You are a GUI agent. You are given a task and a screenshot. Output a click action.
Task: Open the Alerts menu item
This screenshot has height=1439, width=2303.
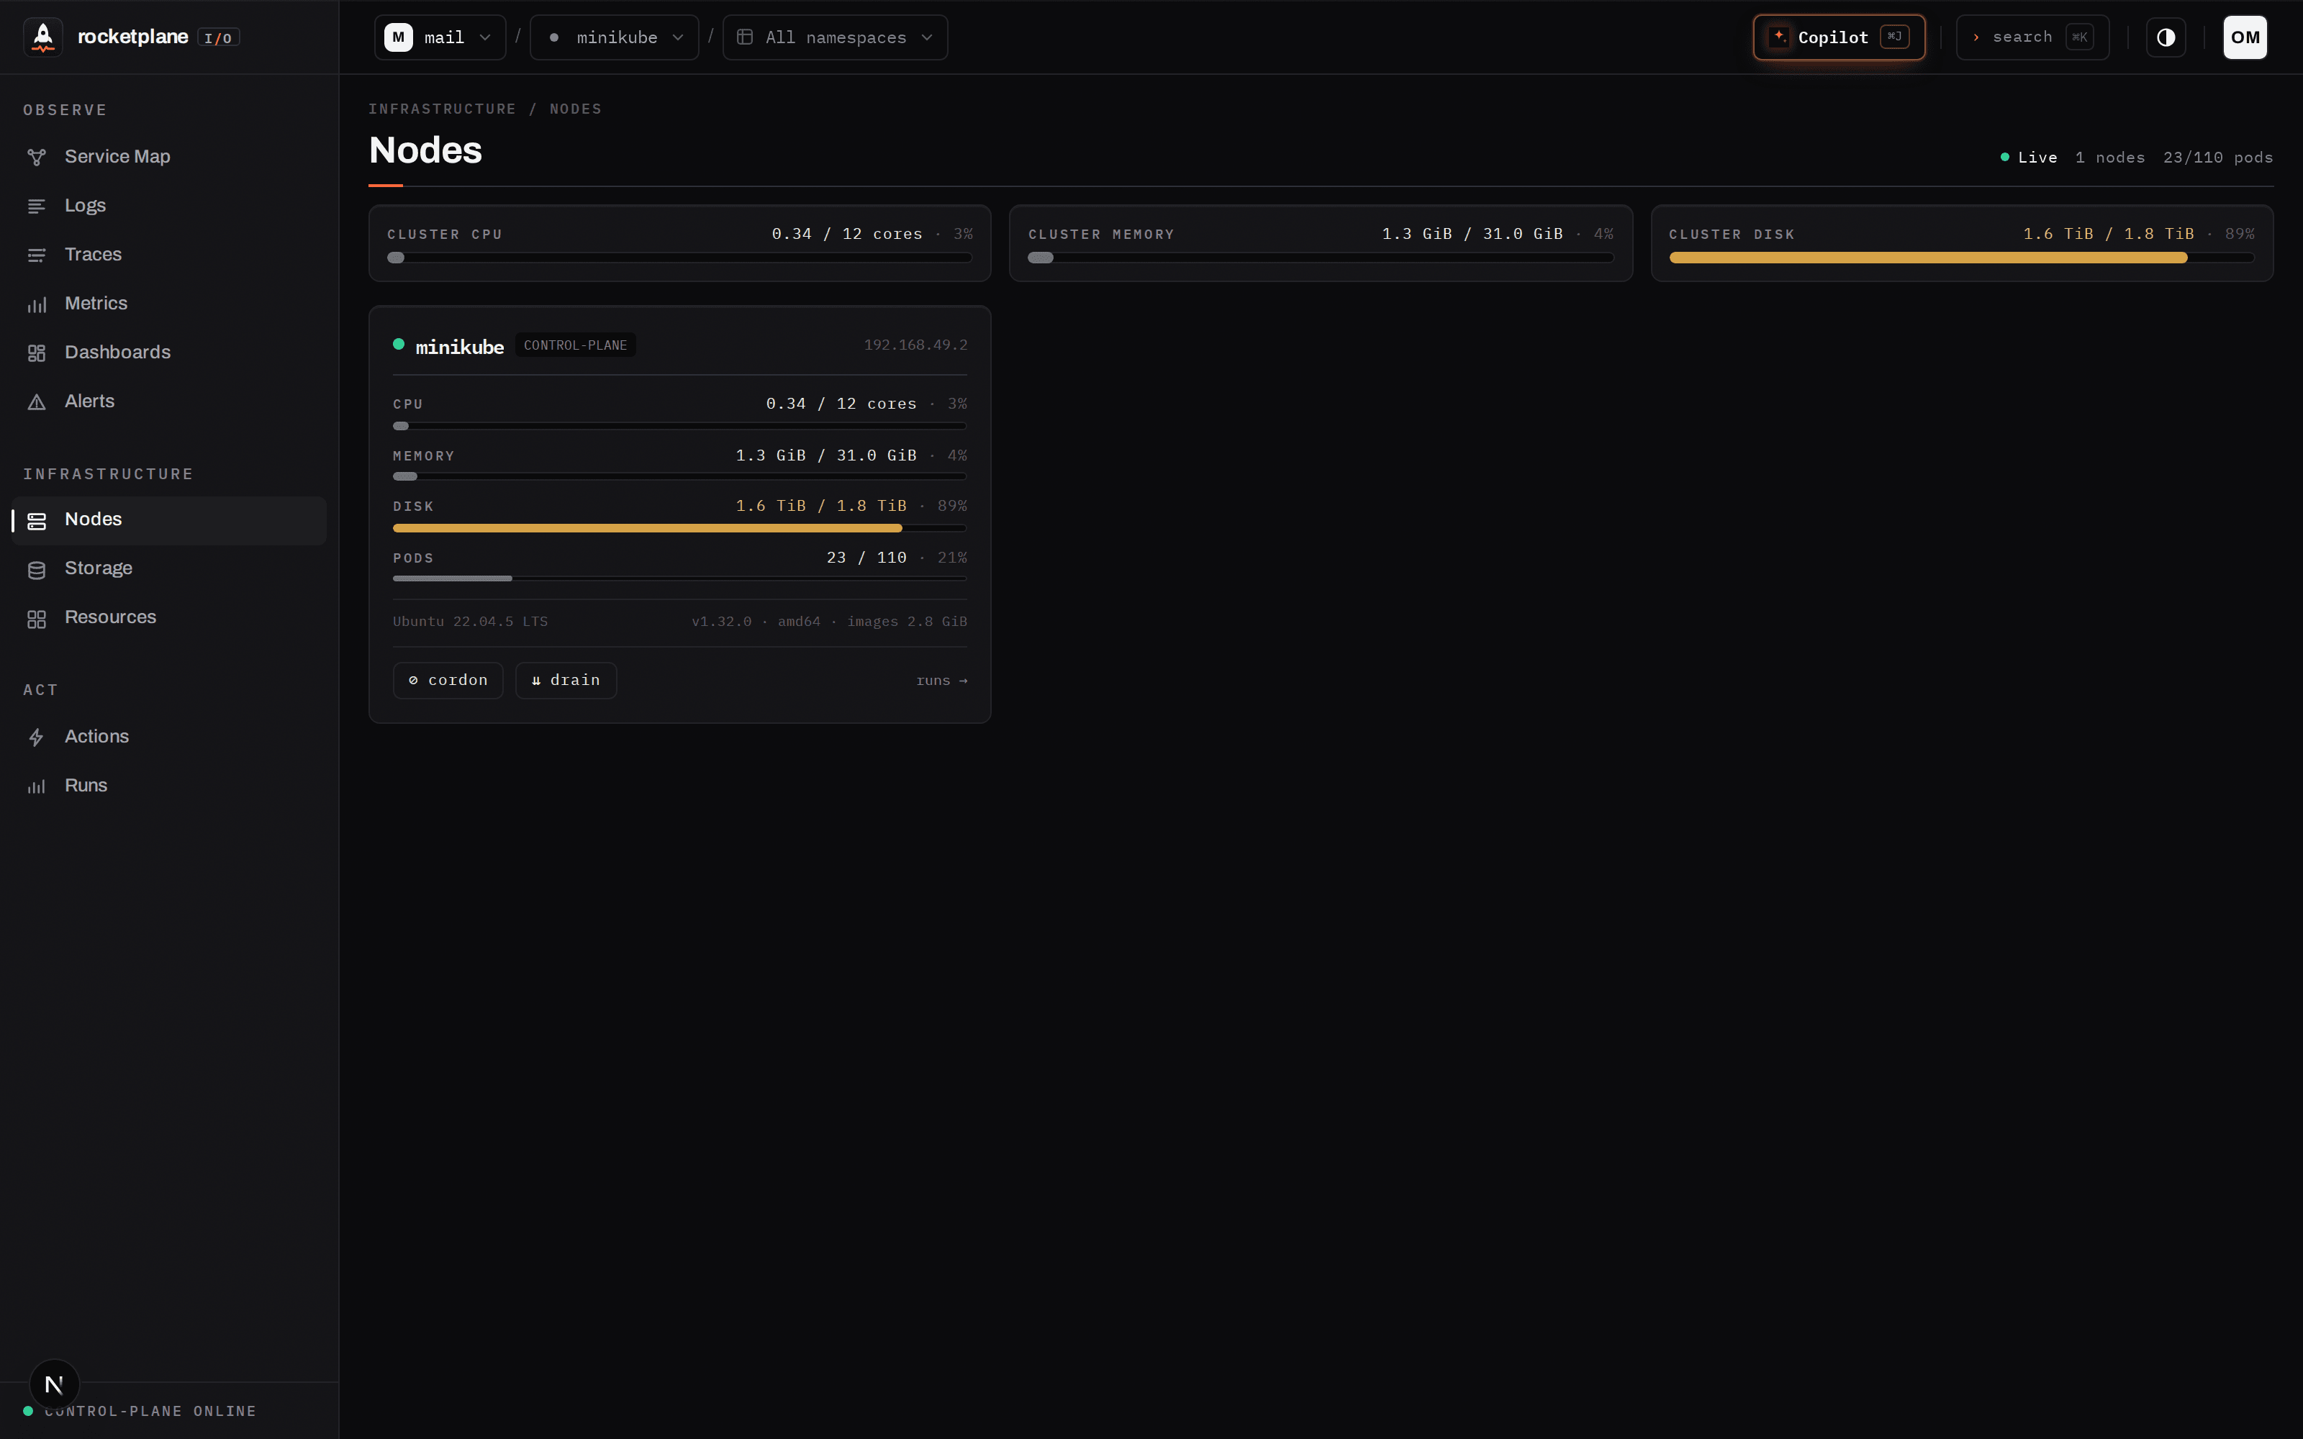click(x=169, y=401)
